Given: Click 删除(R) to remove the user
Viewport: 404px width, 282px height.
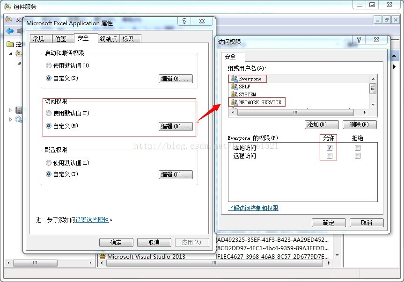Looking at the screenshot, I should [x=360, y=124].
